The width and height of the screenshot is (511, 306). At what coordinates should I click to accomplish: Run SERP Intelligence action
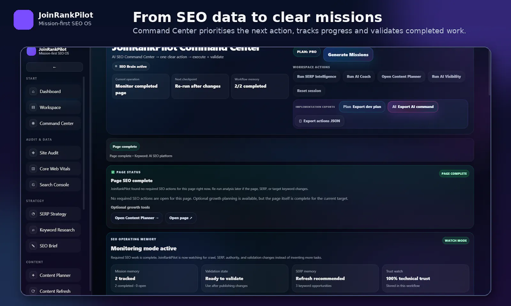[x=317, y=77]
